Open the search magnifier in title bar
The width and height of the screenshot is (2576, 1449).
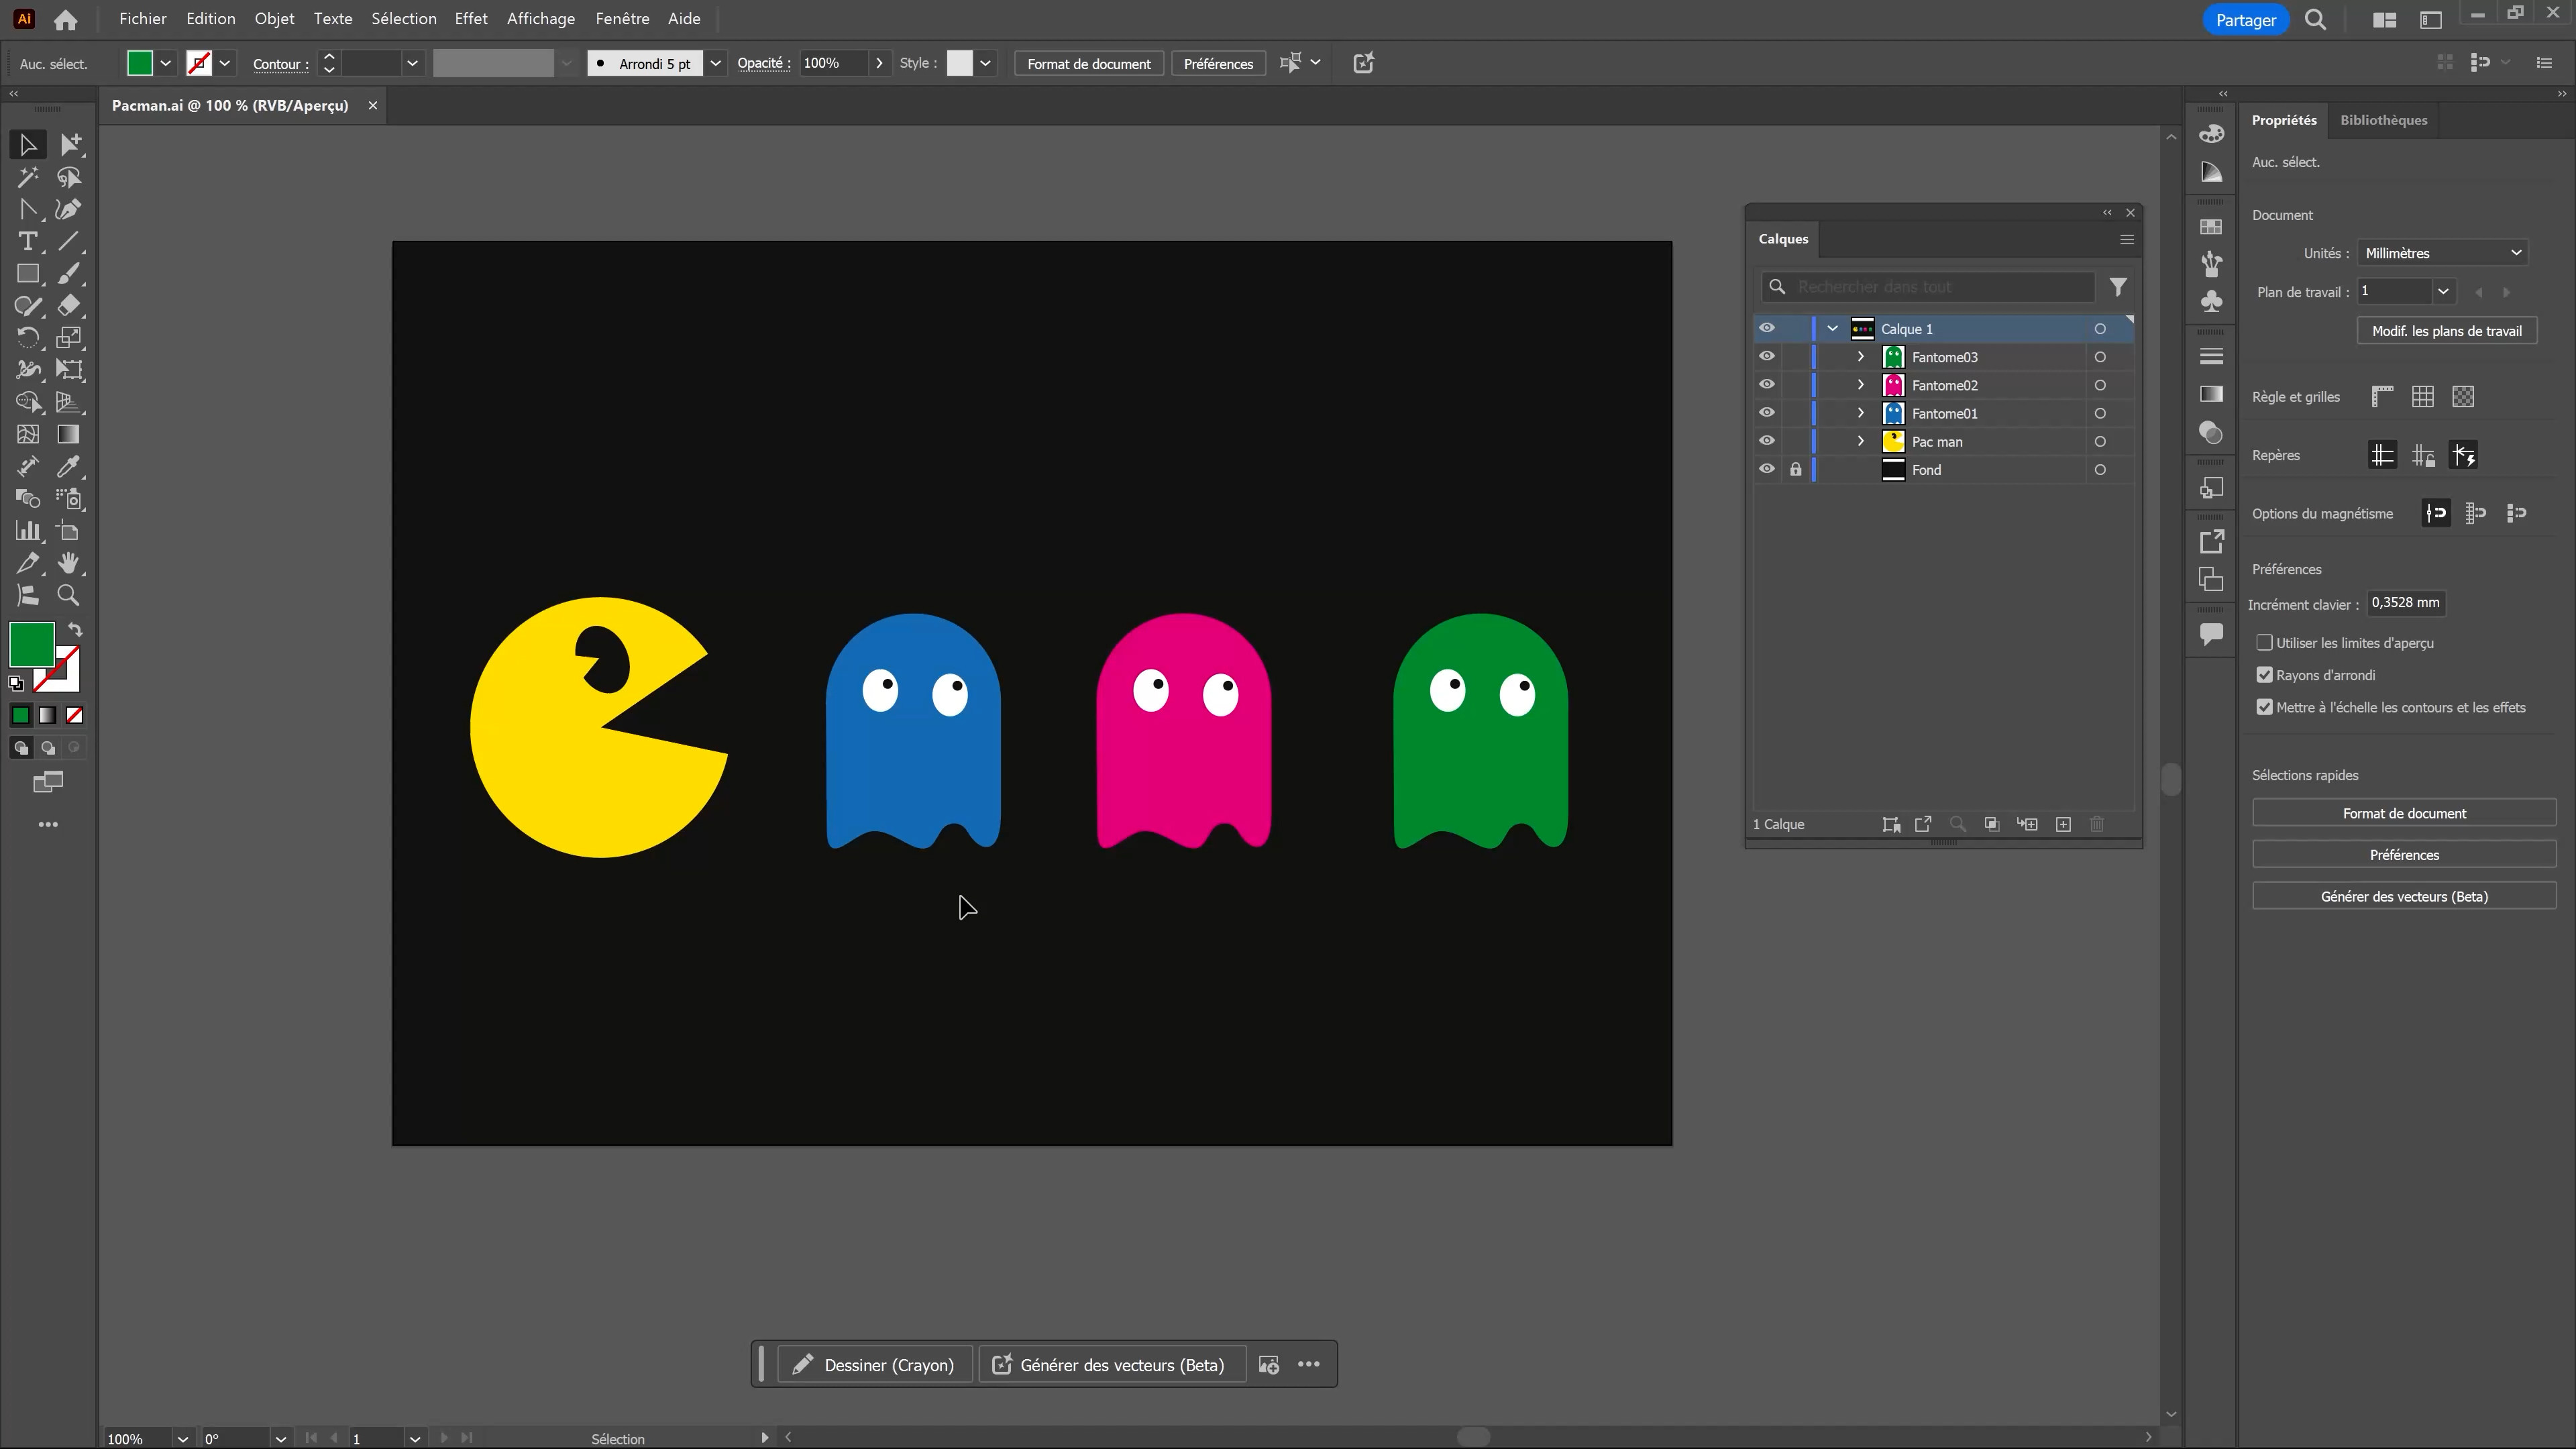pyautogui.click(x=2315, y=19)
